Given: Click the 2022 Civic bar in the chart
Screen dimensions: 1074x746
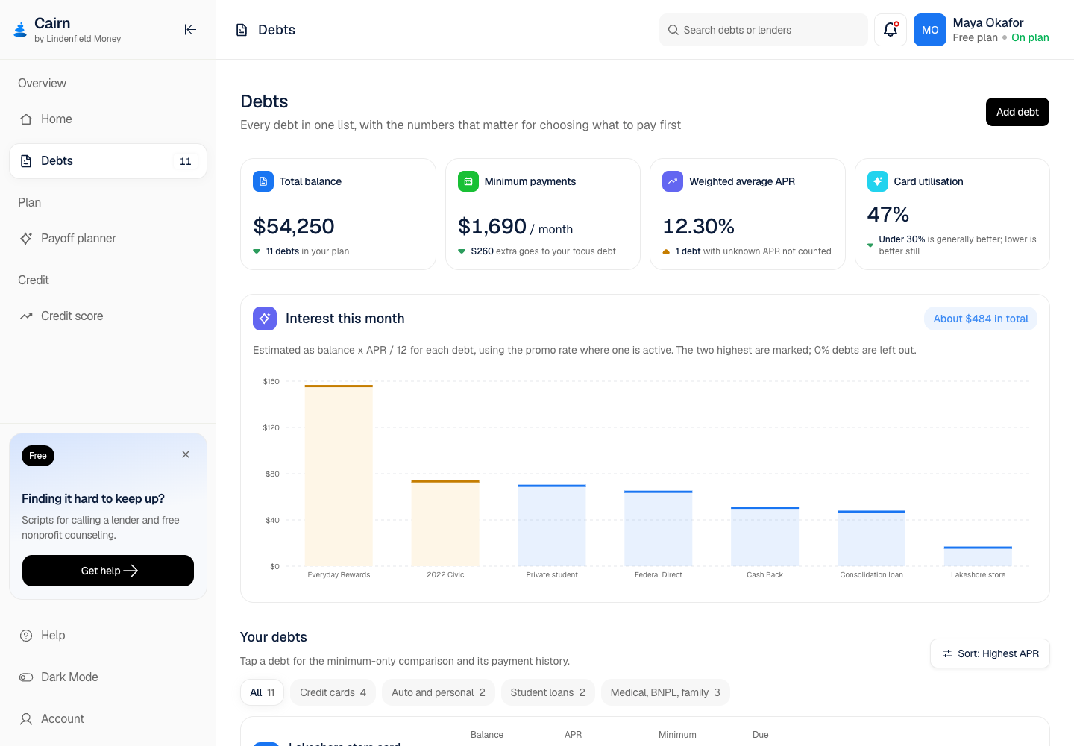Looking at the screenshot, I should [445, 523].
